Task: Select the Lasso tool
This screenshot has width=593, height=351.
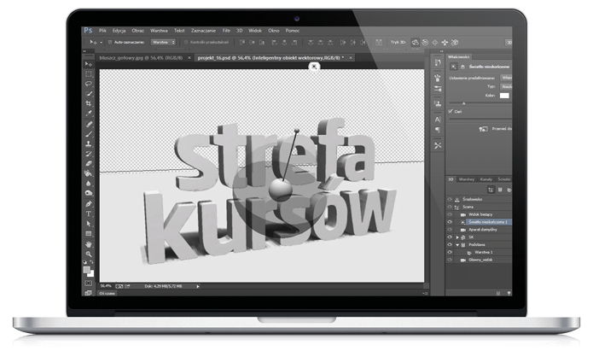Action: click(x=89, y=84)
